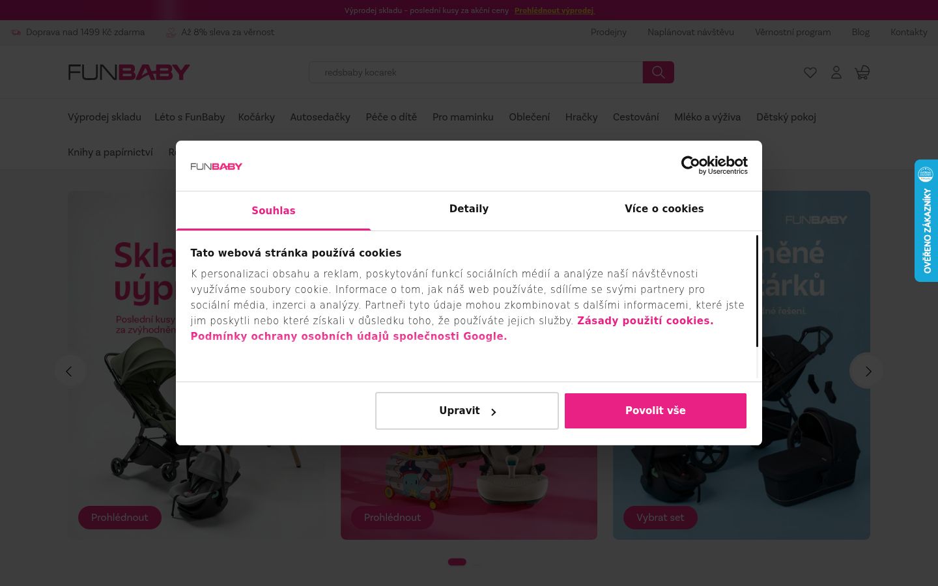Click the magnifier search button

pyautogui.click(x=658, y=72)
